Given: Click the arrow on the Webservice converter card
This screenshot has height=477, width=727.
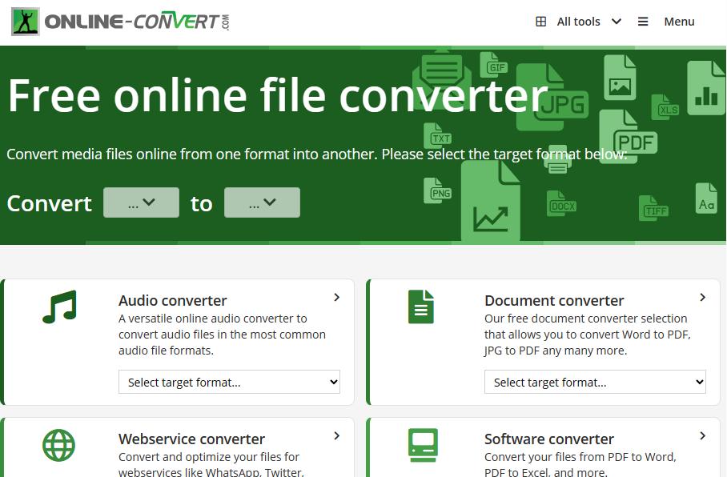Looking at the screenshot, I should (x=337, y=435).
